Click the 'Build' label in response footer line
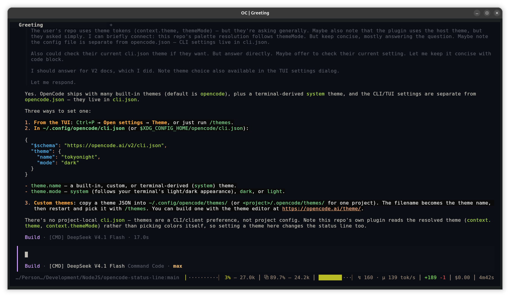The width and height of the screenshot is (510, 297). [32, 237]
